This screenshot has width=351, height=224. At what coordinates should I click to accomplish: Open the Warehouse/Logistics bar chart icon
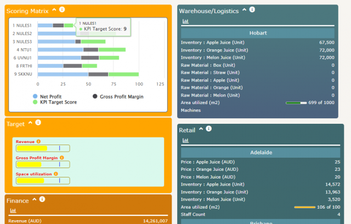(185, 21)
